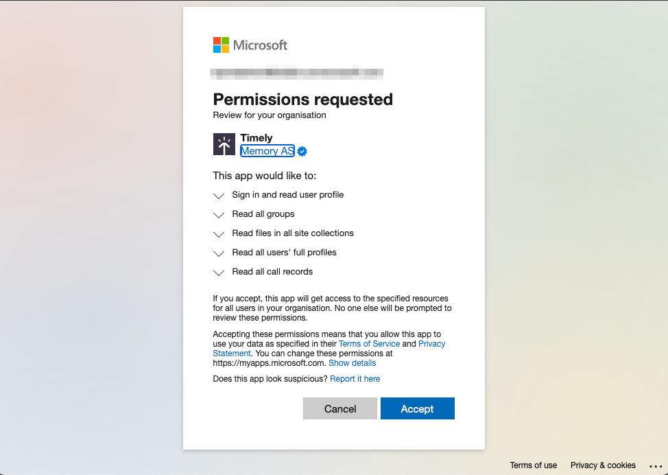Image resolution: width=668 pixels, height=475 pixels.
Task: Expand the Read files in all site collections permission
Action: tap(218, 234)
